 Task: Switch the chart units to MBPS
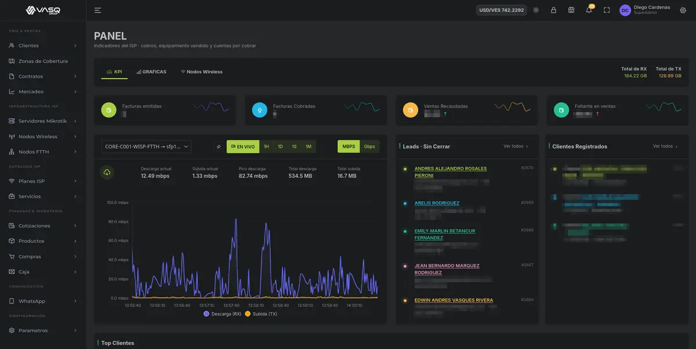click(x=349, y=147)
